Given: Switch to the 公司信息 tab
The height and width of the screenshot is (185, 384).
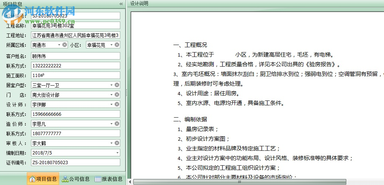Looking at the screenshot, I should 76,179.
